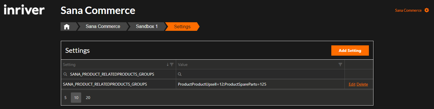Click the Add Setting button
Viewport: 434px width, 109px height.
point(350,51)
